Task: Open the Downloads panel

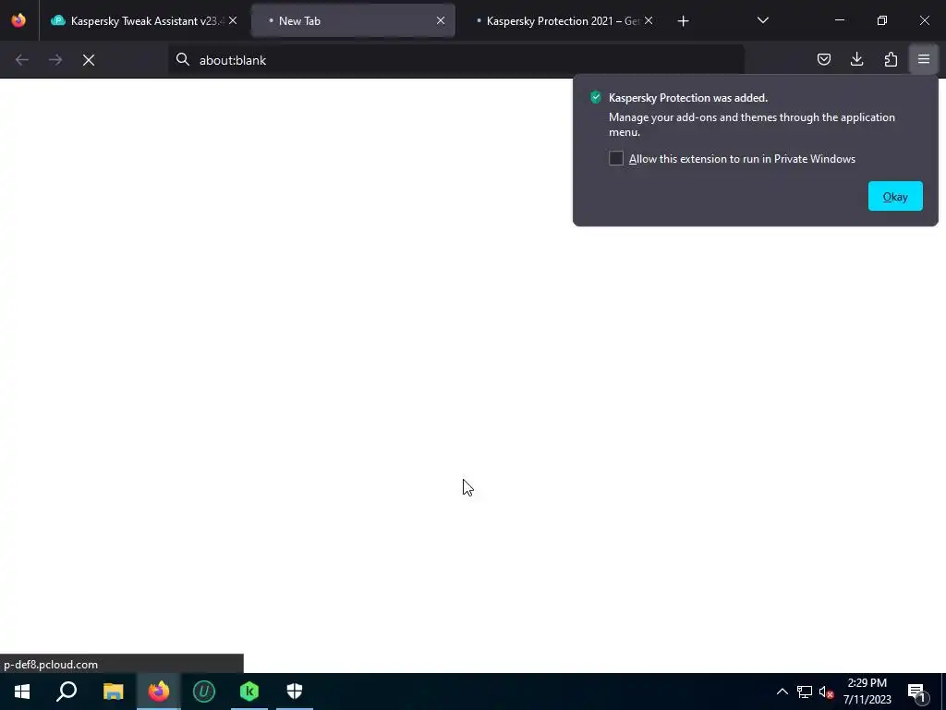Action: 856,59
